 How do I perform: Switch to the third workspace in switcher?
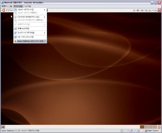point(151,127)
